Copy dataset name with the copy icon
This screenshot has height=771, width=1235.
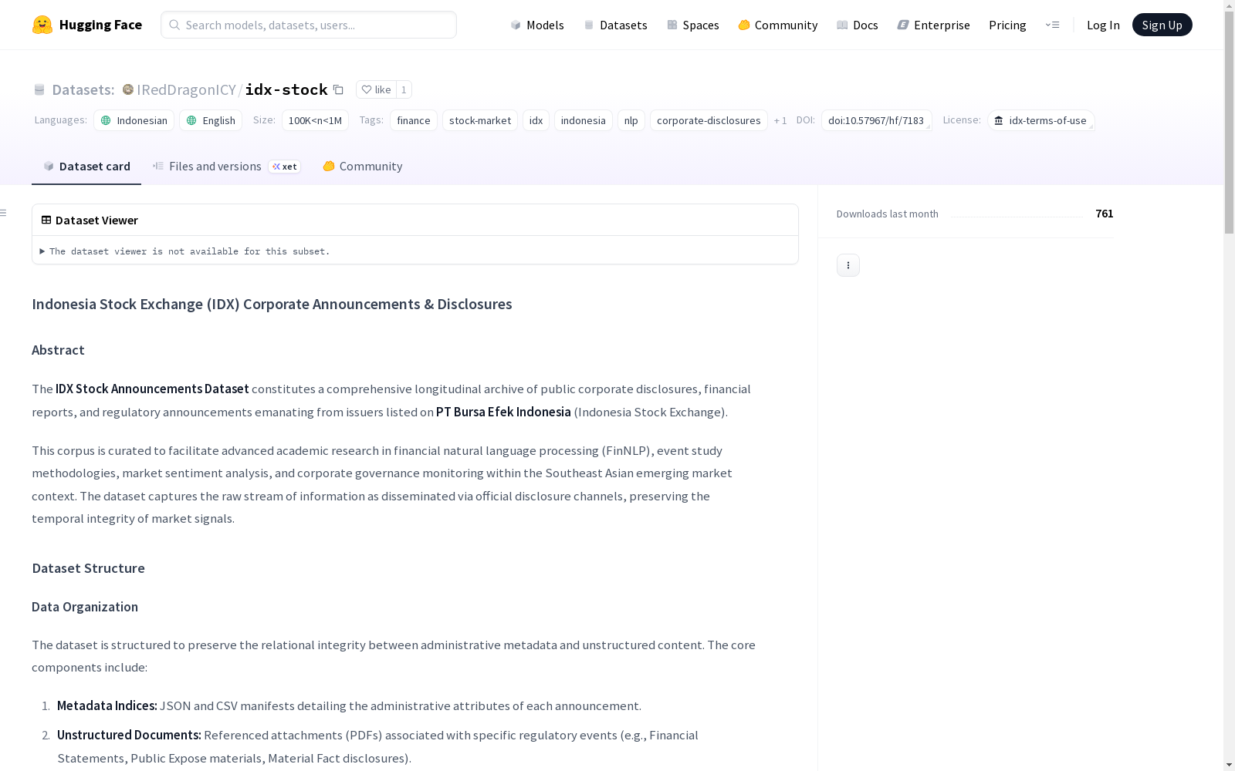pyautogui.click(x=338, y=89)
